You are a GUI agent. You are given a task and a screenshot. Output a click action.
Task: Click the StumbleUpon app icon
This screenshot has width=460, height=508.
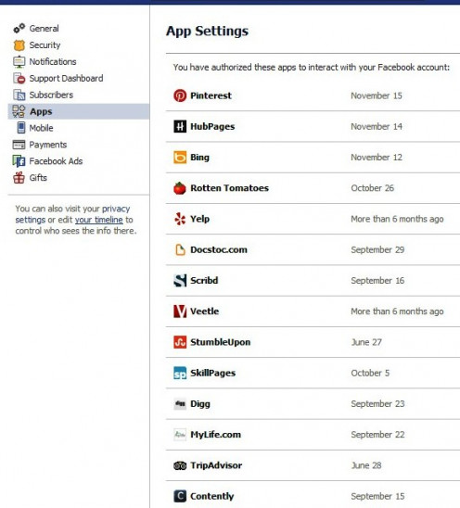180,342
